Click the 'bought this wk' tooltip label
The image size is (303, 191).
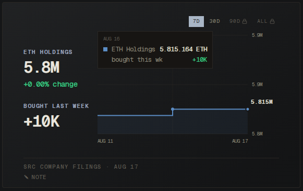(137, 60)
